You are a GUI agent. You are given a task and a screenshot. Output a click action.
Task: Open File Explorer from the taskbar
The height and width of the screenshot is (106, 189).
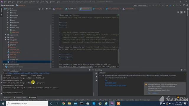69,103
